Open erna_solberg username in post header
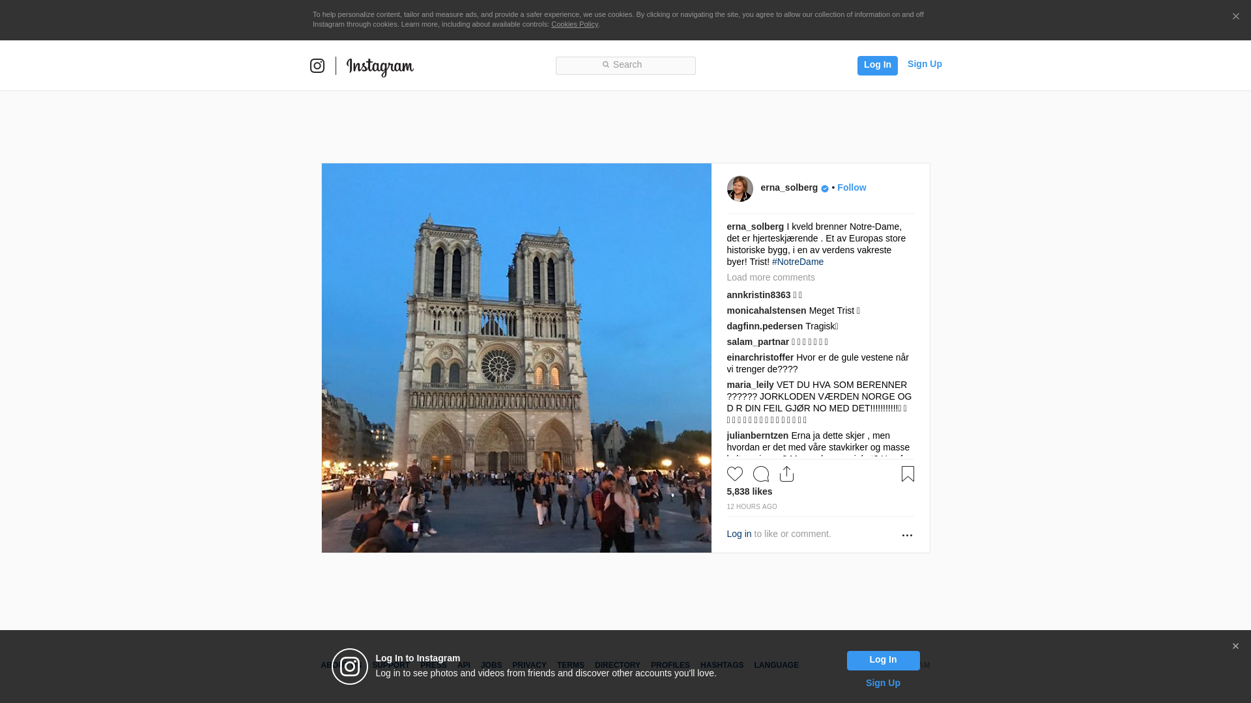The image size is (1251, 703). 789,187
